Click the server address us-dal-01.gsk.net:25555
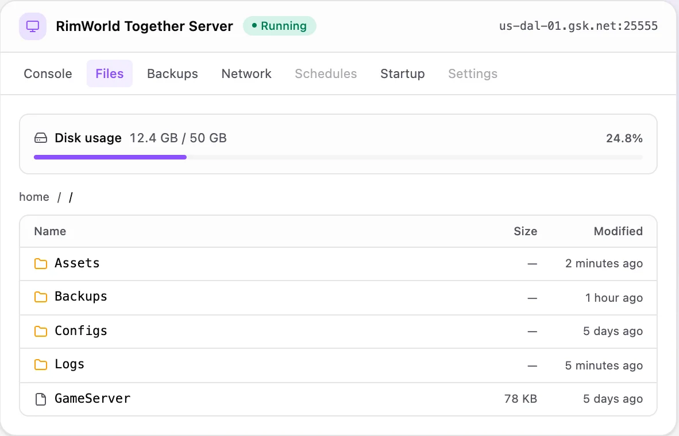 [578, 26]
